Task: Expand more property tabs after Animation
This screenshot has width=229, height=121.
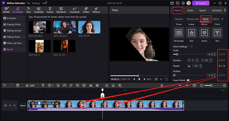Action: [x=226, y=10]
